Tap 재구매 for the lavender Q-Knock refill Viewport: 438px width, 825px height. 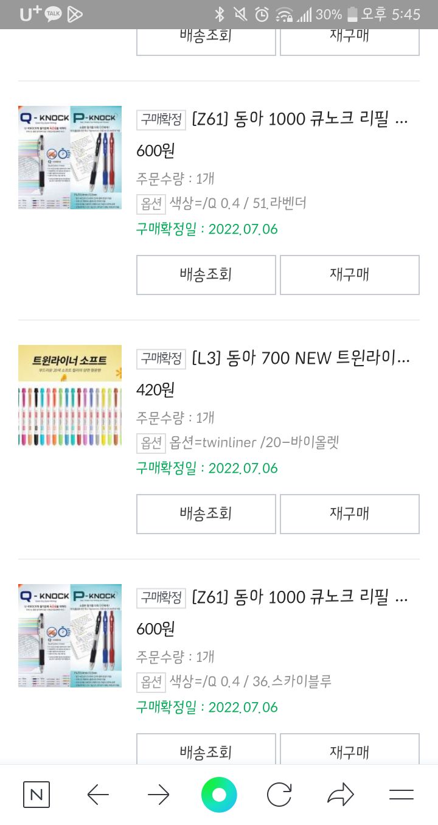(x=349, y=274)
